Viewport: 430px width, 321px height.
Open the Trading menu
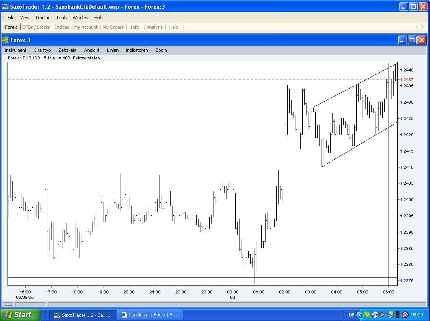(x=43, y=18)
